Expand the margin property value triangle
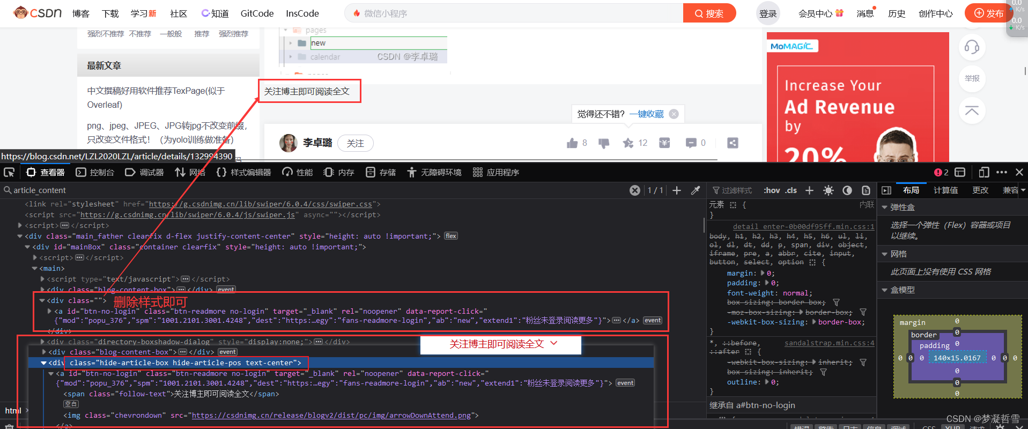Viewport: 1028px width, 429px height. [x=763, y=273]
